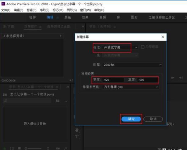Open the 编辑 workspace menu icon

point(57,17)
